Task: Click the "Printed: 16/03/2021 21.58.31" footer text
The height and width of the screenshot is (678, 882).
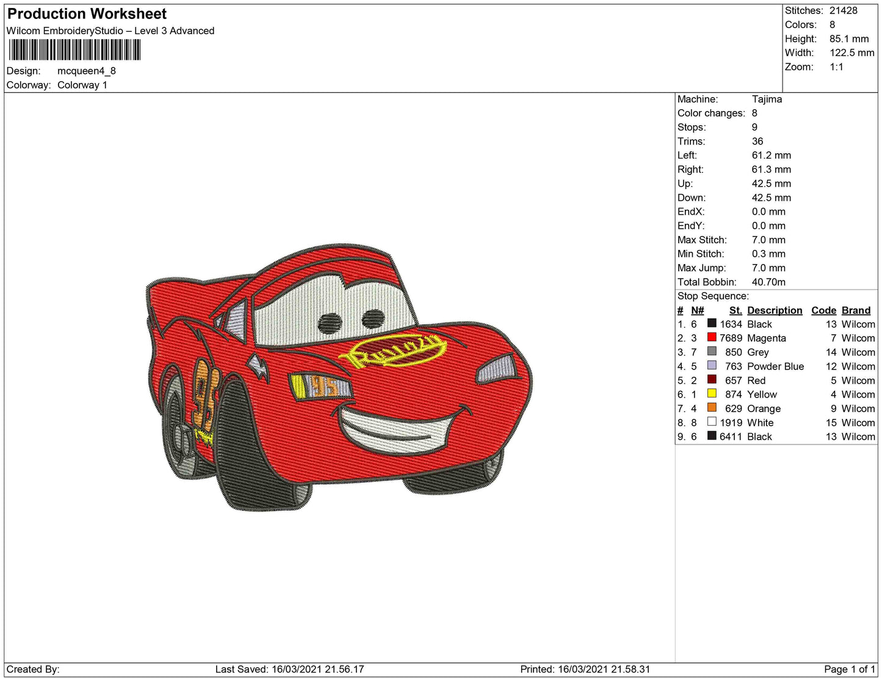Action: point(585,669)
